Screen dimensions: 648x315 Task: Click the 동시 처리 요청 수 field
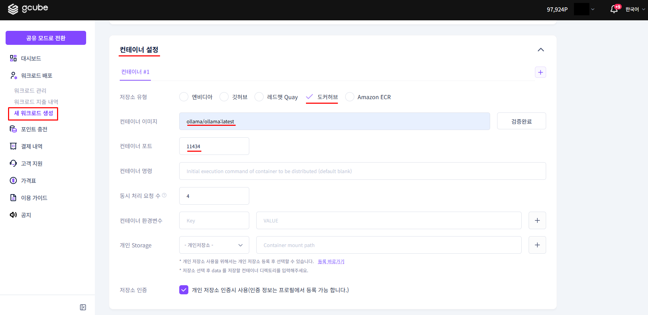[214, 196]
